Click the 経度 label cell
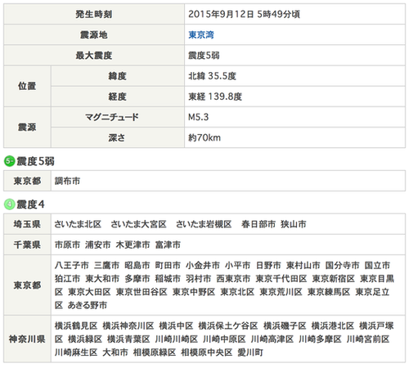Image resolution: width=409 pixels, height=368 pixels. point(118,96)
